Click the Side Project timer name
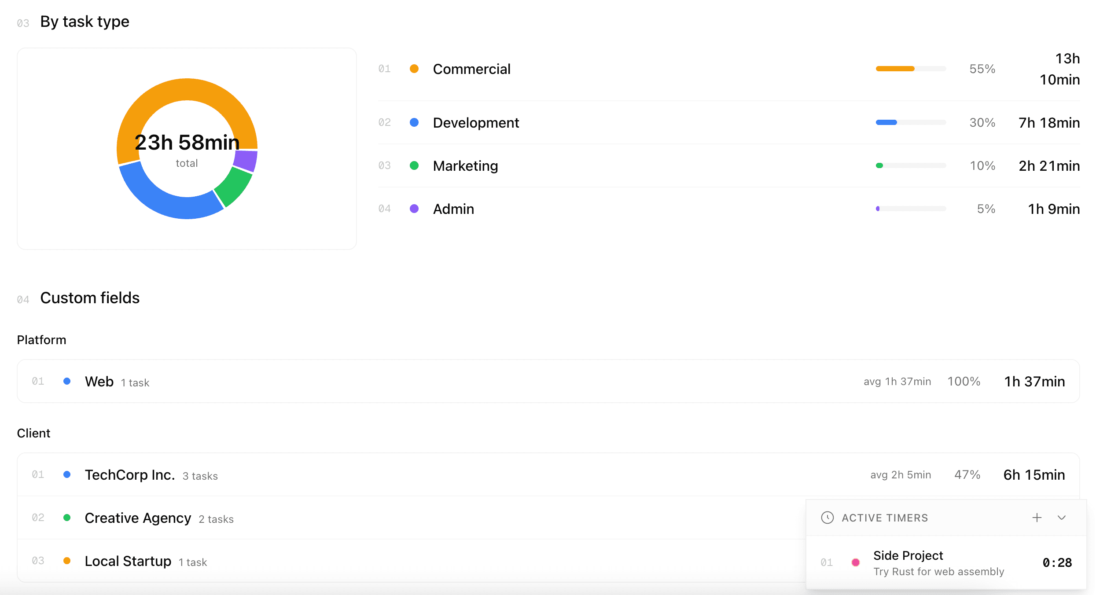Image resolution: width=1096 pixels, height=595 pixels. point(908,555)
